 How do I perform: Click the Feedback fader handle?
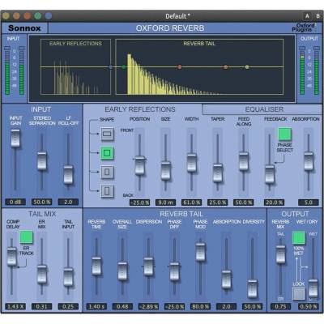(x=269, y=174)
